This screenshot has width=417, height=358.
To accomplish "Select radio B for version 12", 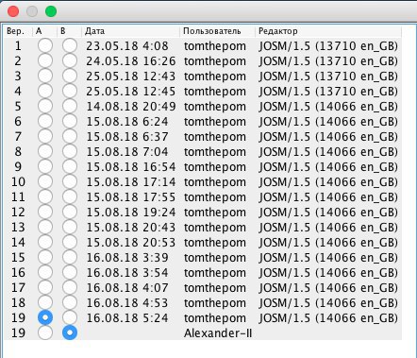I will click(x=70, y=212).
